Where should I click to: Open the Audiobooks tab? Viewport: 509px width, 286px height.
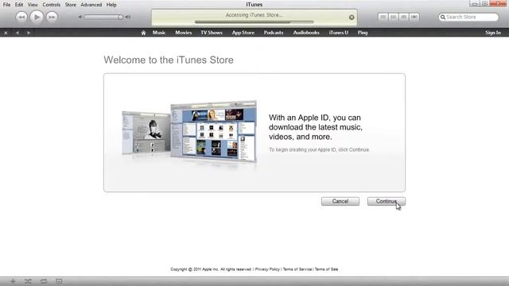tap(306, 33)
